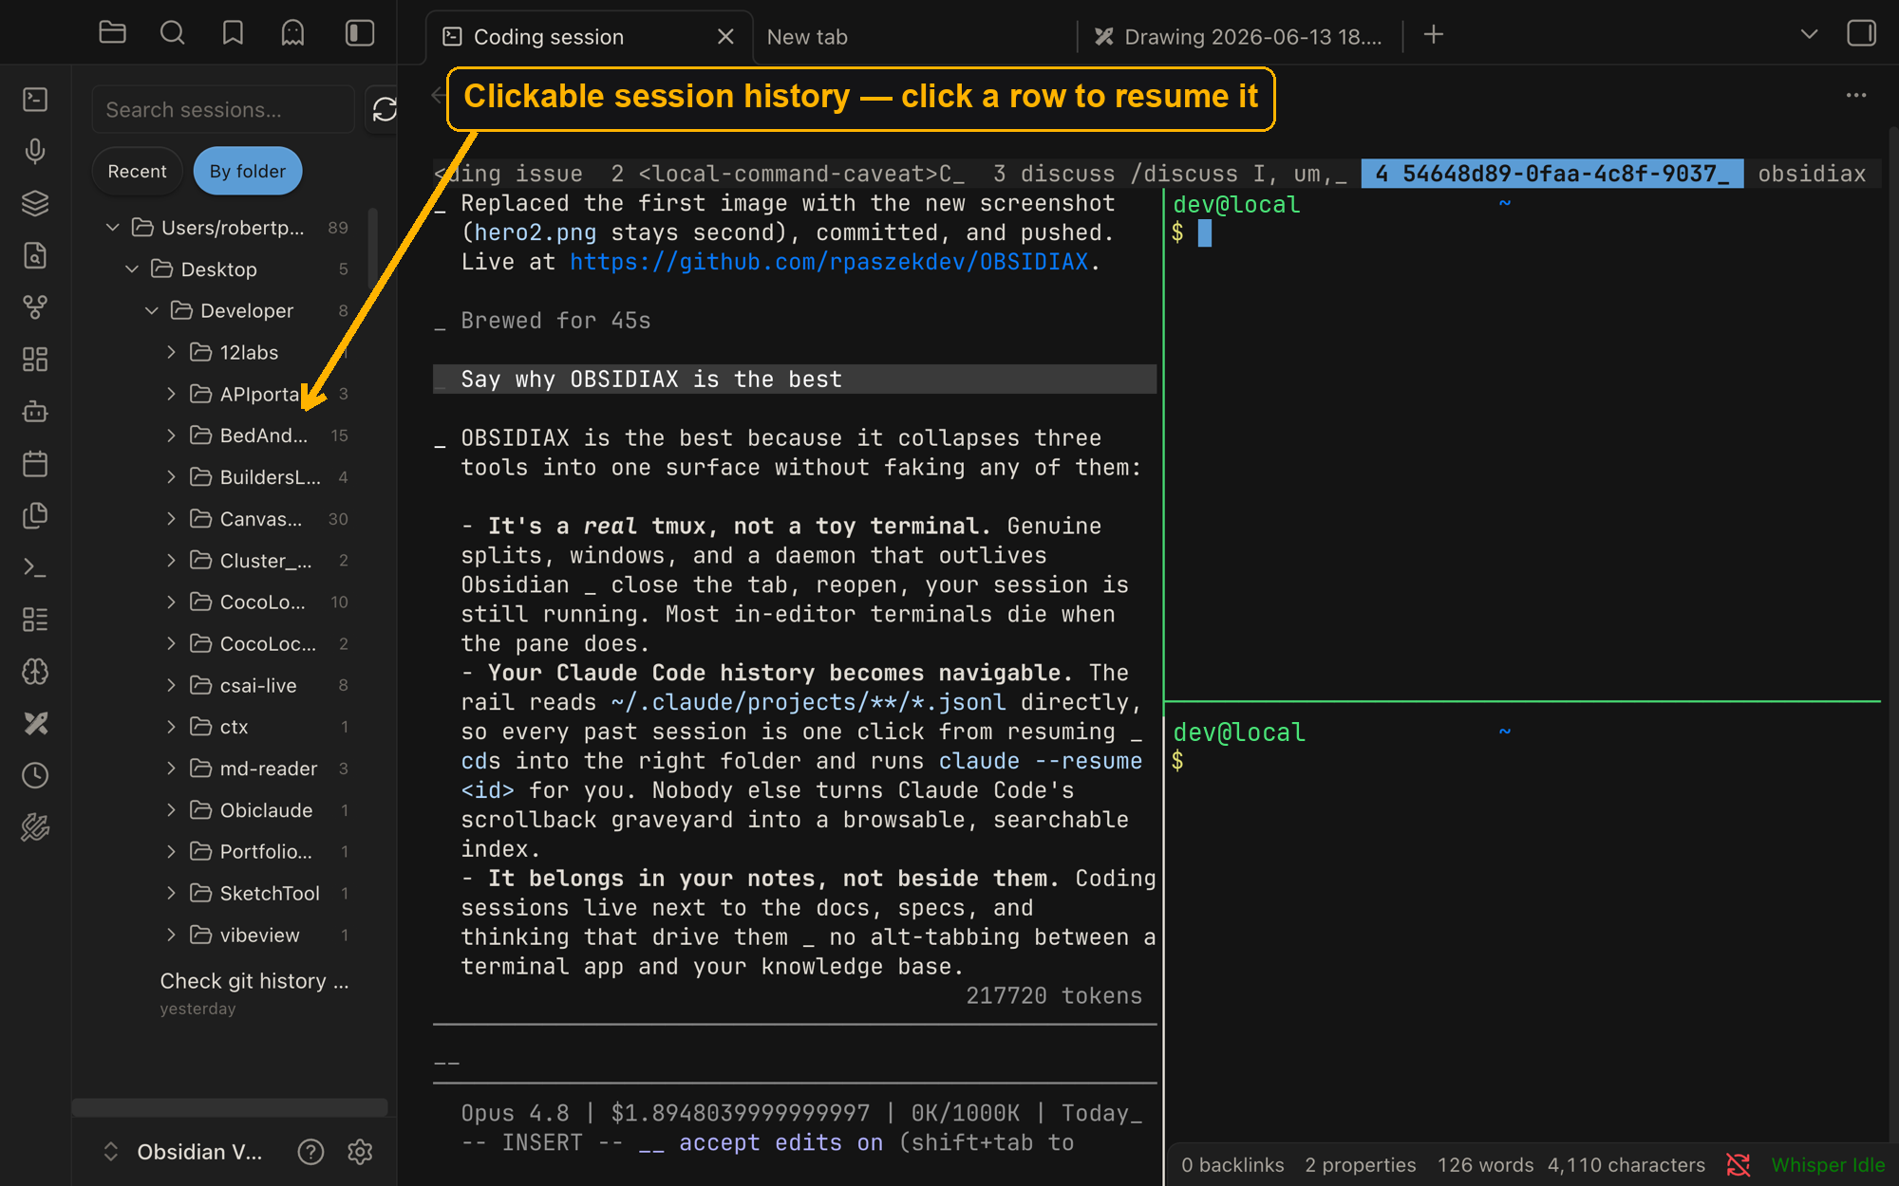
Task: Click the command prompt chevron icon
Action: [x=35, y=567]
